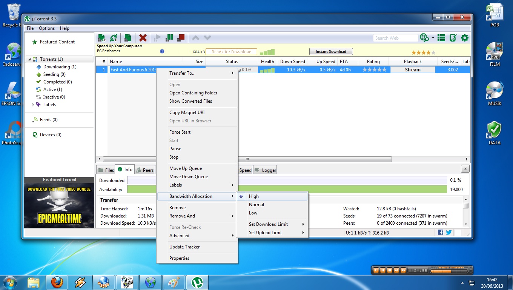
Task: Collapse the Torrents (1) tree node
Action: (29, 59)
